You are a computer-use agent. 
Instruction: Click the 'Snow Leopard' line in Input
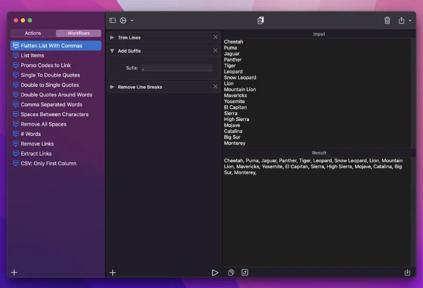point(240,78)
